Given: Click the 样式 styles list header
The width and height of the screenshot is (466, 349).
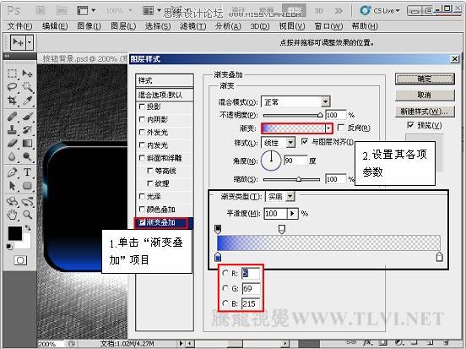Looking at the screenshot, I should click(165, 80).
